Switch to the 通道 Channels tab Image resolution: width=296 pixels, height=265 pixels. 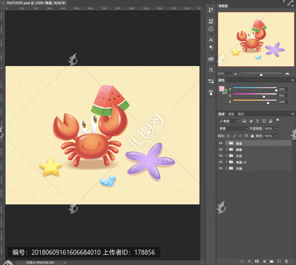coord(231,114)
